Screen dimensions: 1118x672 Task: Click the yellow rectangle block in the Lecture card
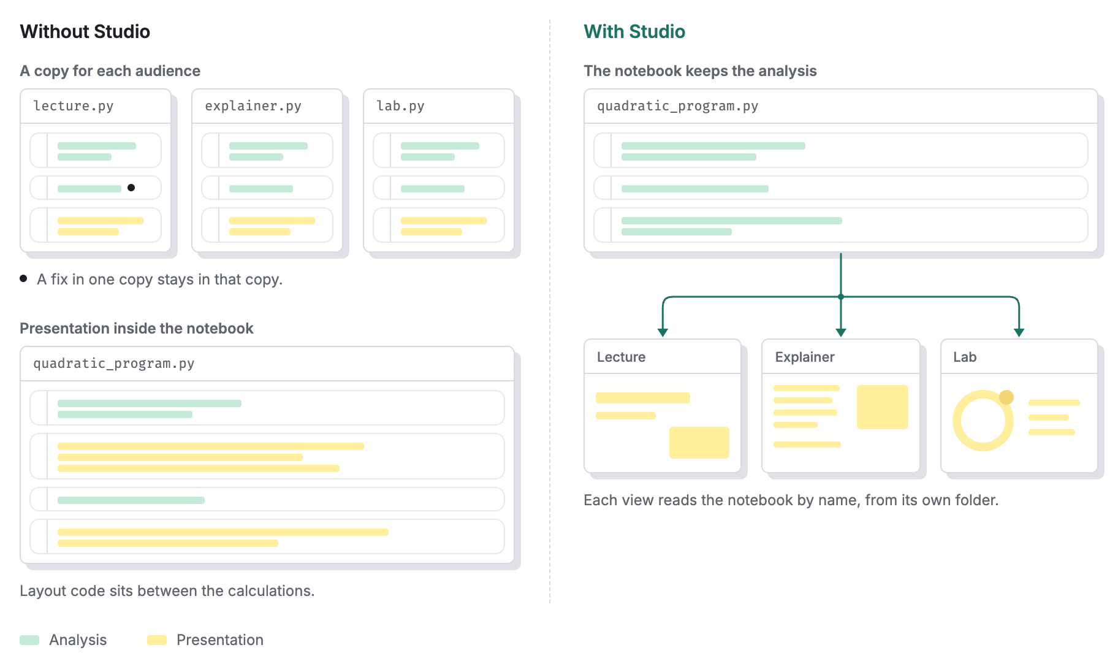tap(699, 443)
